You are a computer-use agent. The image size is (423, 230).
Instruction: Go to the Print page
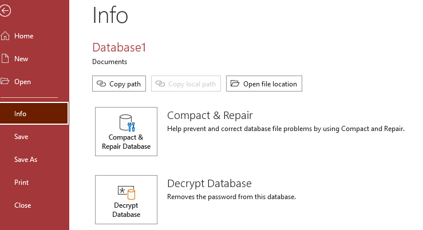click(x=21, y=183)
